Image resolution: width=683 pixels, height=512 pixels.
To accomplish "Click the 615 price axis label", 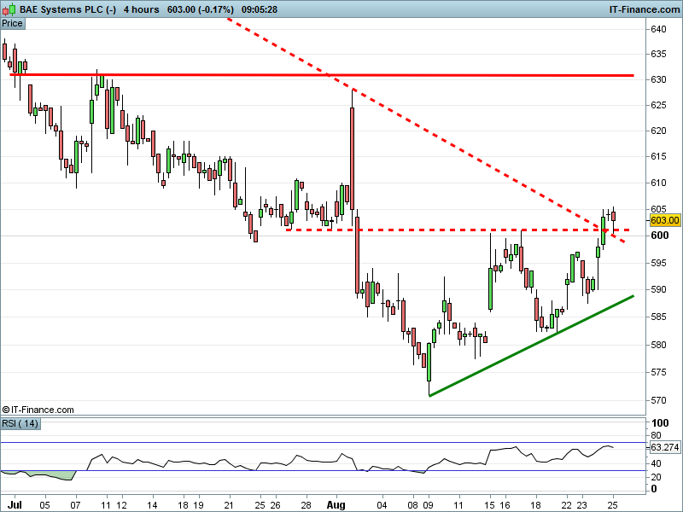I will (x=658, y=156).
